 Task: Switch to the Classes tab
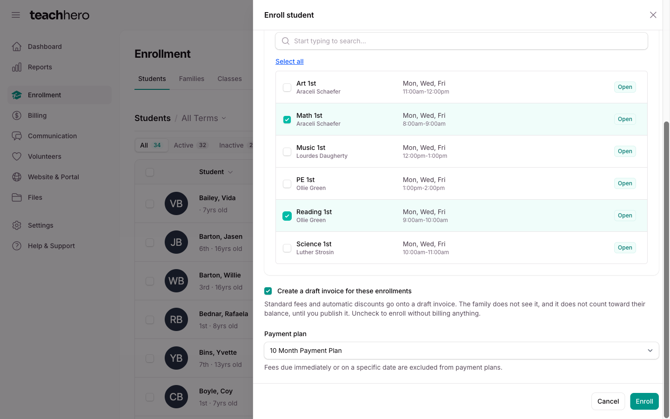pyautogui.click(x=230, y=79)
